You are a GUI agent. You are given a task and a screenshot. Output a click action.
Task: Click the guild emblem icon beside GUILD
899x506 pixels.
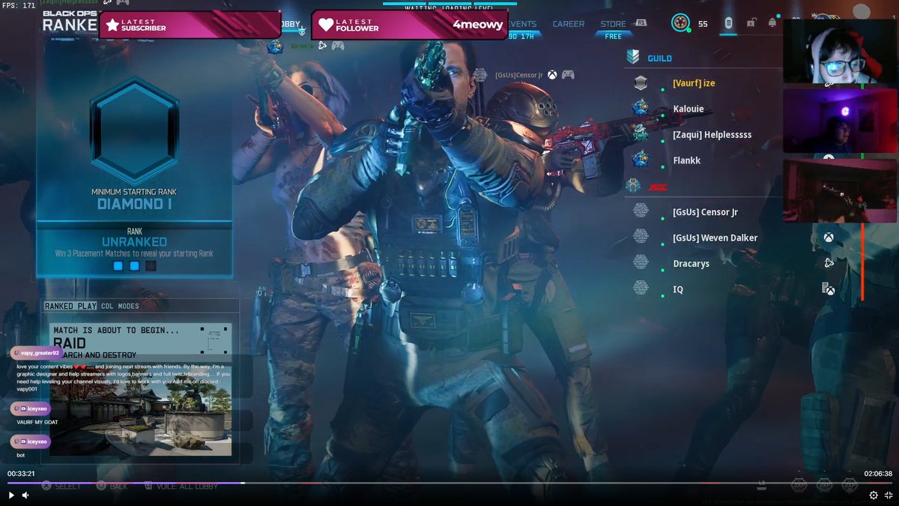[x=633, y=57]
